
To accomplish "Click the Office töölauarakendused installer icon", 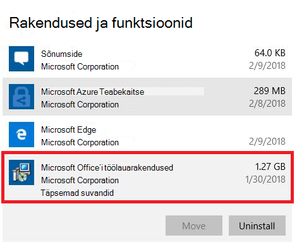I will point(21,172).
